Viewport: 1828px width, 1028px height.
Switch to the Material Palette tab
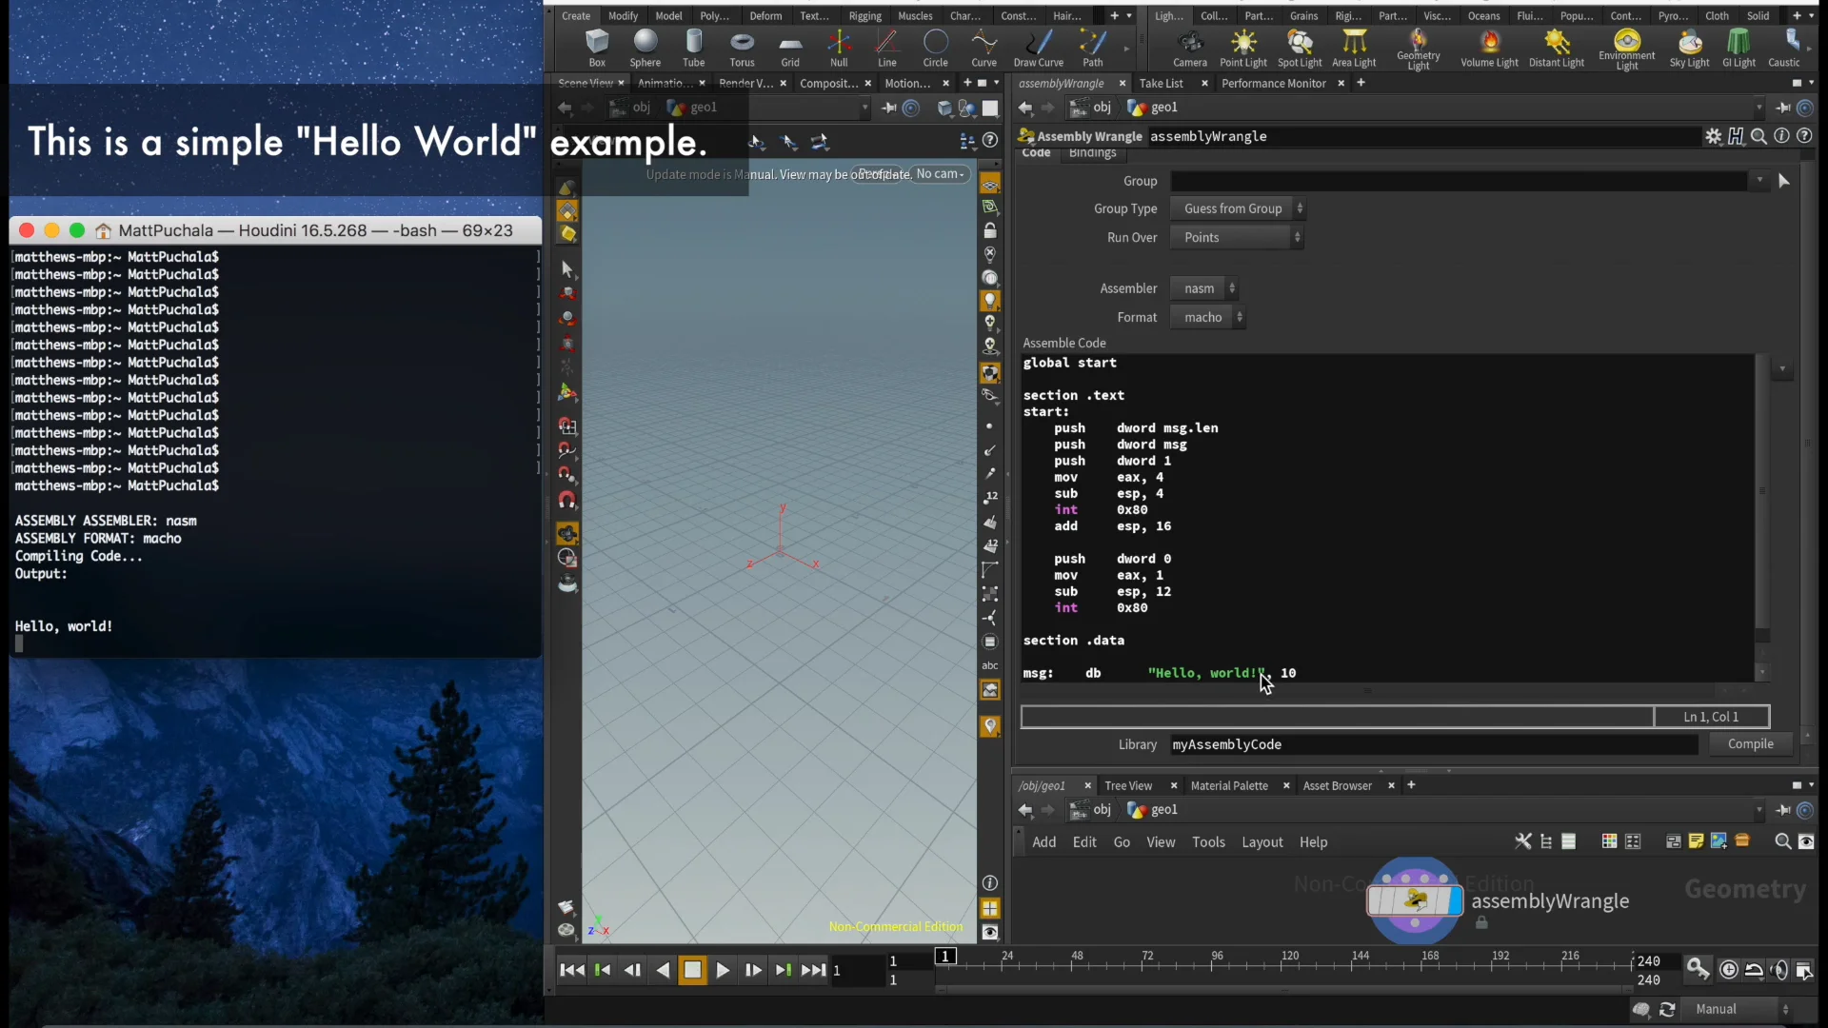pyautogui.click(x=1229, y=786)
